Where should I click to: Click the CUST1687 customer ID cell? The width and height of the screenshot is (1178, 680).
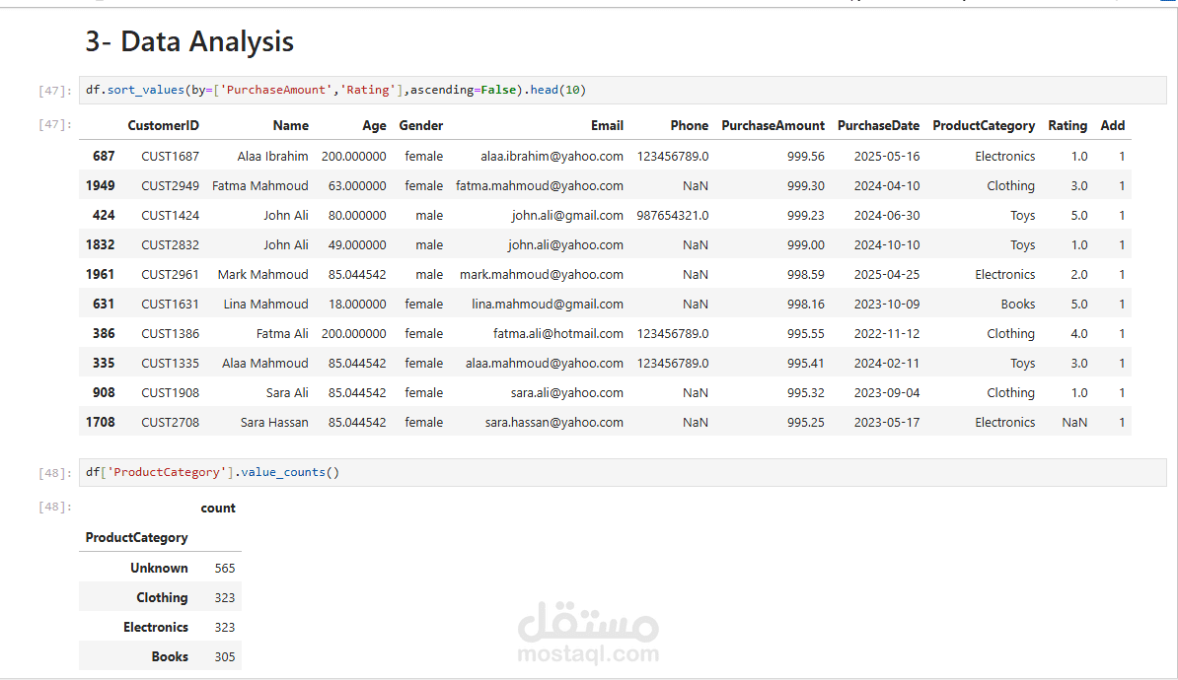click(x=171, y=156)
